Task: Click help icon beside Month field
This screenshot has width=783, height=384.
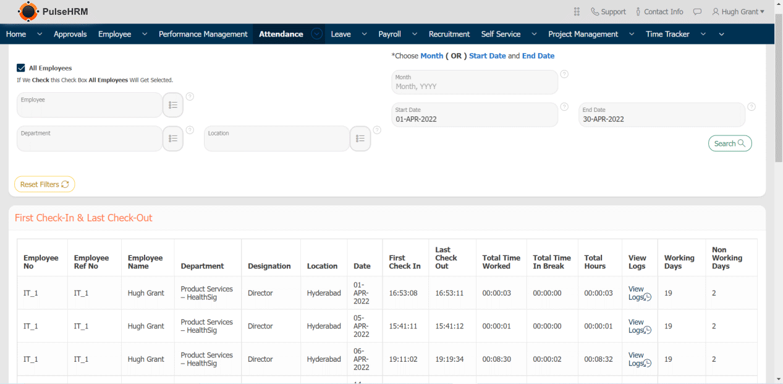Action: (x=564, y=74)
